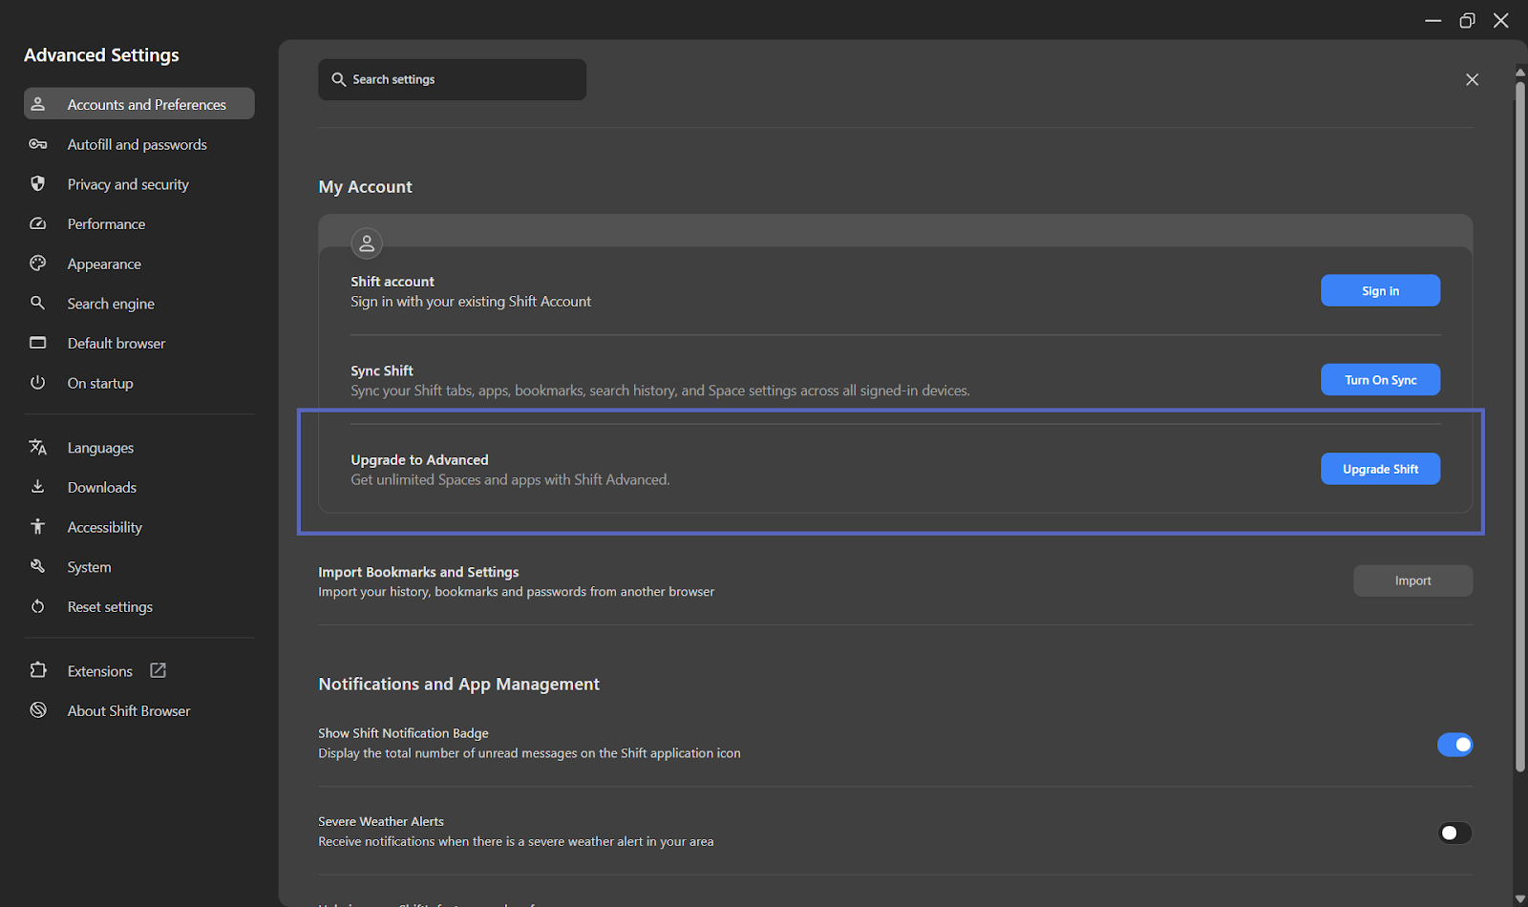This screenshot has height=907, width=1528.
Task: Enable the Severe Weather Alerts toggle
Action: [x=1454, y=833]
